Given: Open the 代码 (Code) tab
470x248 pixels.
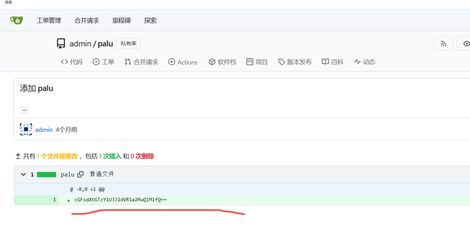Looking at the screenshot, I should pyautogui.click(x=72, y=62).
